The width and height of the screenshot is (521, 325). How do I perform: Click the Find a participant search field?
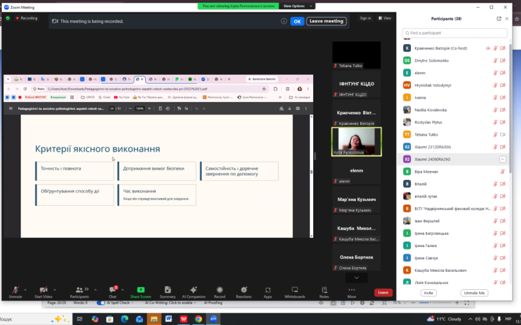click(x=455, y=33)
